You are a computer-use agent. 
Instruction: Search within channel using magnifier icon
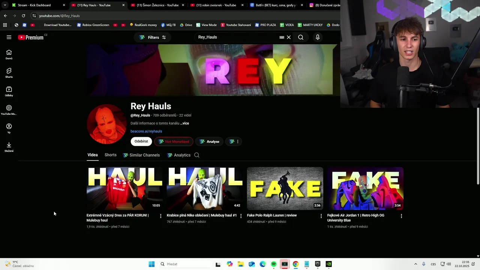[196, 155]
